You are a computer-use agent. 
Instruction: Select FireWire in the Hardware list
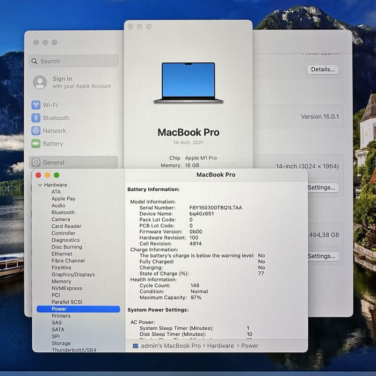pyautogui.click(x=61, y=267)
